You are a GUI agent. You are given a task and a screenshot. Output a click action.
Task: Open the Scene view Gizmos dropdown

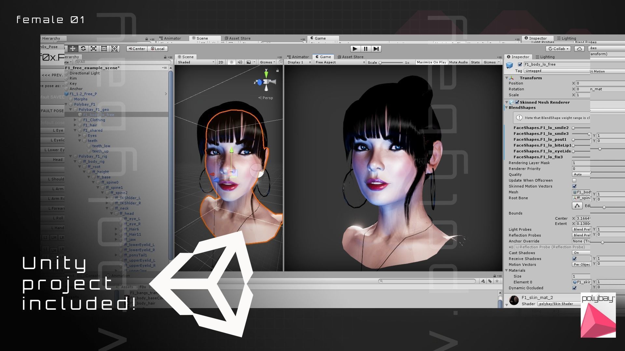coord(268,62)
